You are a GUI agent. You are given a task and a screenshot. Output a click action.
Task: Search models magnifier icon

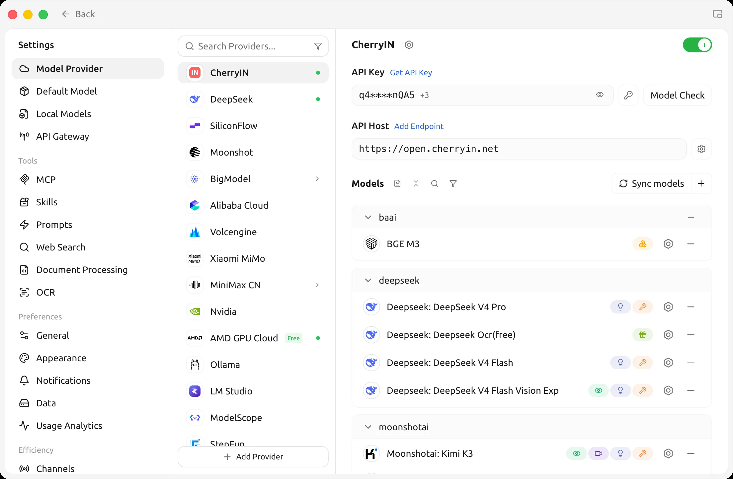click(x=435, y=183)
